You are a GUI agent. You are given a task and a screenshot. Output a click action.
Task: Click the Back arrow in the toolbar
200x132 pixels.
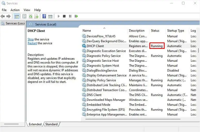point(3,16)
